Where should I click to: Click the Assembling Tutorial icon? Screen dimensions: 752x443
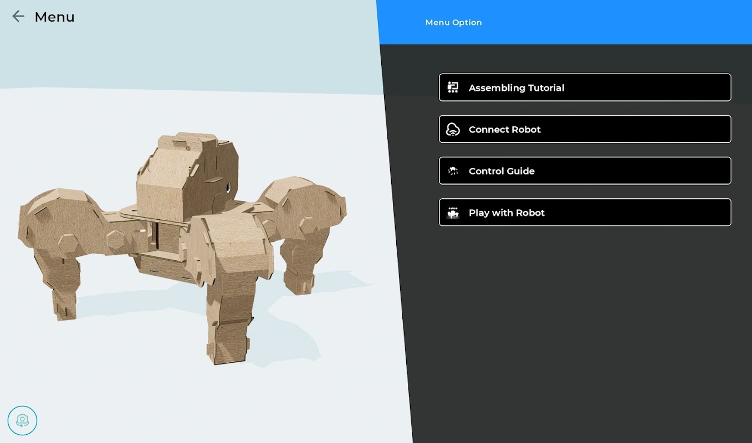click(x=453, y=87)
